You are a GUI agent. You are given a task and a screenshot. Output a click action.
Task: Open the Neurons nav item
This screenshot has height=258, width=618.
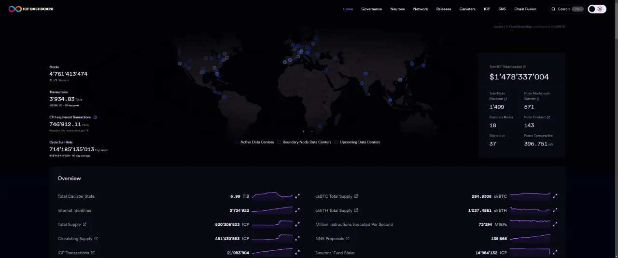(x=397, y=9)
